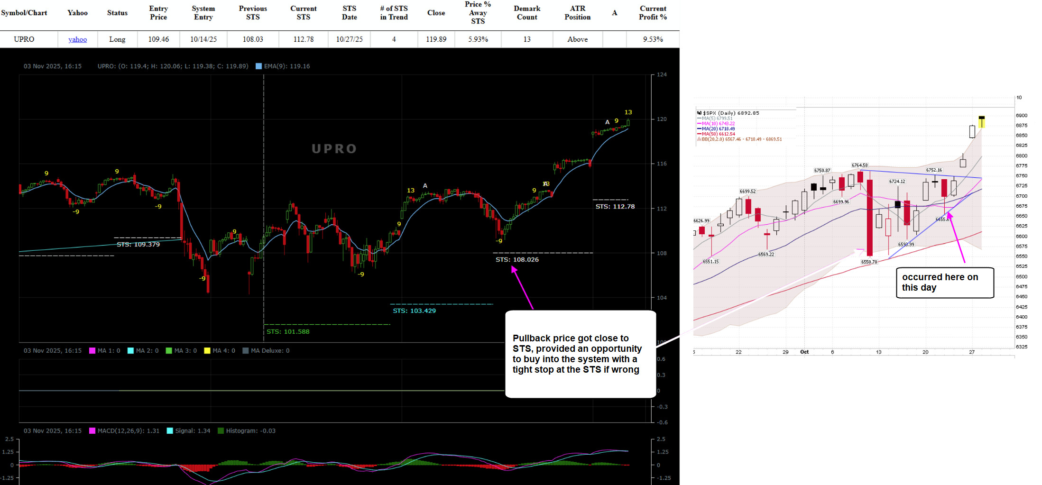Click the Current Profit % column header

(x=653, y=13)
